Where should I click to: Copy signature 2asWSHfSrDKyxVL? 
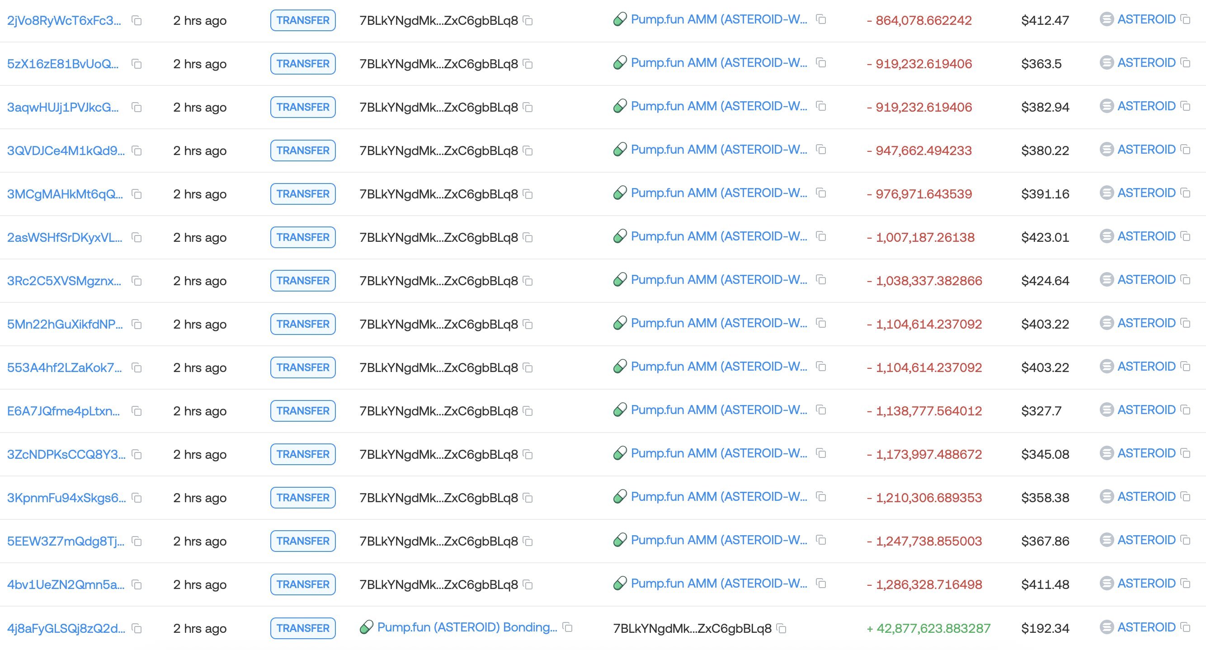click(137, 237)
